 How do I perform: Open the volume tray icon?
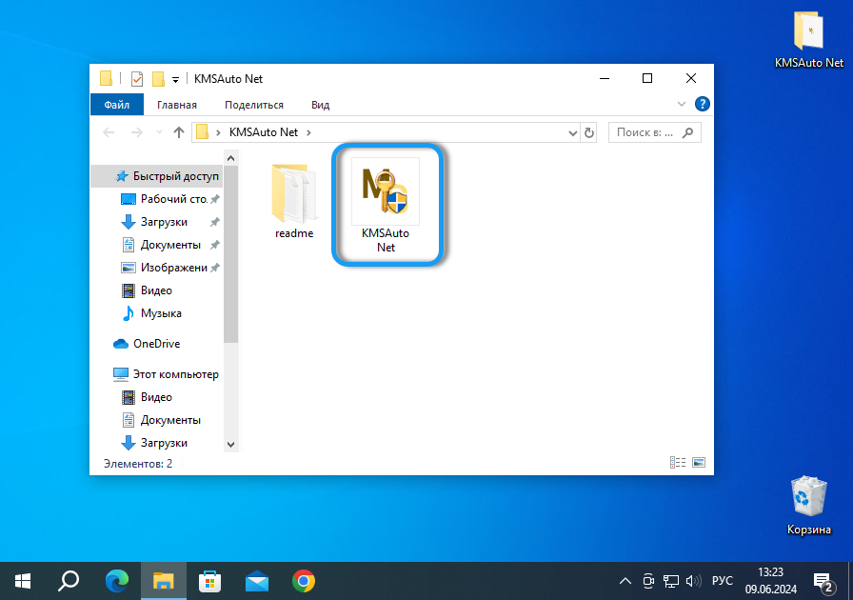[693, 581]
